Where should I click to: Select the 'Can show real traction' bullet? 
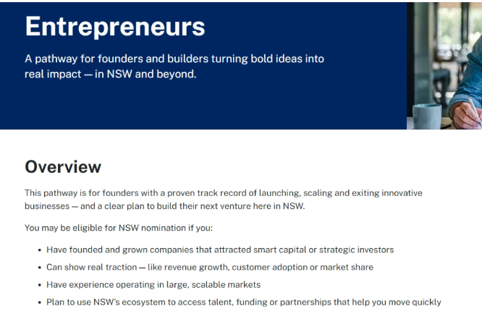(210, 267)
